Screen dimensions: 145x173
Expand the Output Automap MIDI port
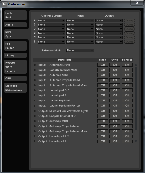pos(35,121)
